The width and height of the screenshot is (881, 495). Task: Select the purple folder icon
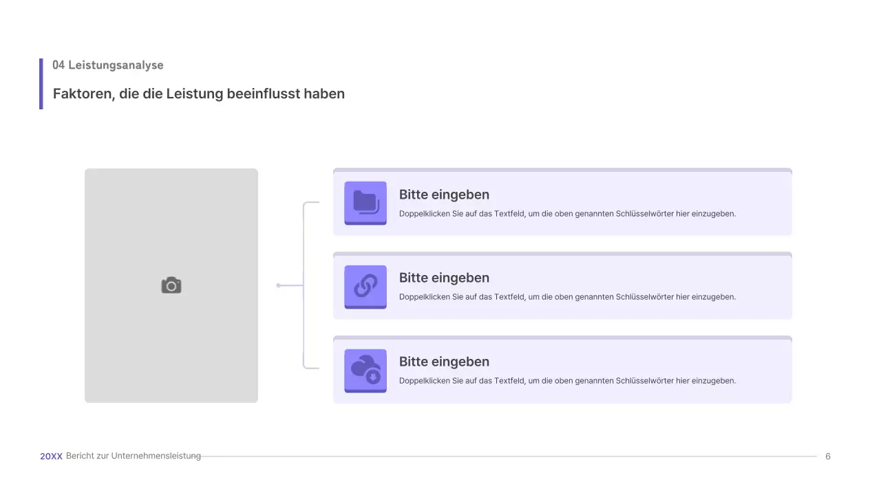point(365,202)
